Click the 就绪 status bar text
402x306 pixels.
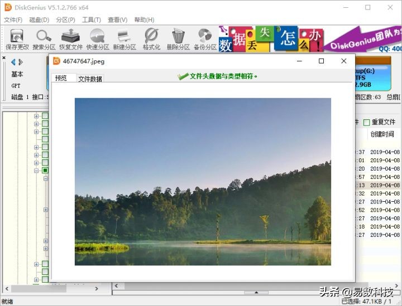click(x=7, y=302)
